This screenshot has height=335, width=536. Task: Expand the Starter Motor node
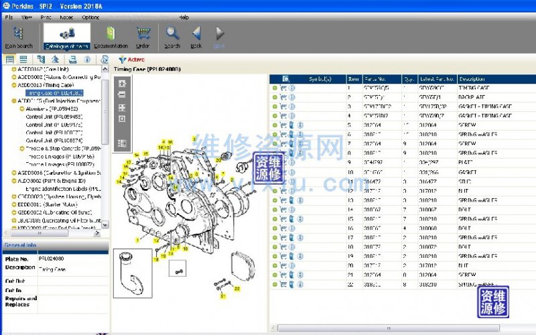[14, 204]
